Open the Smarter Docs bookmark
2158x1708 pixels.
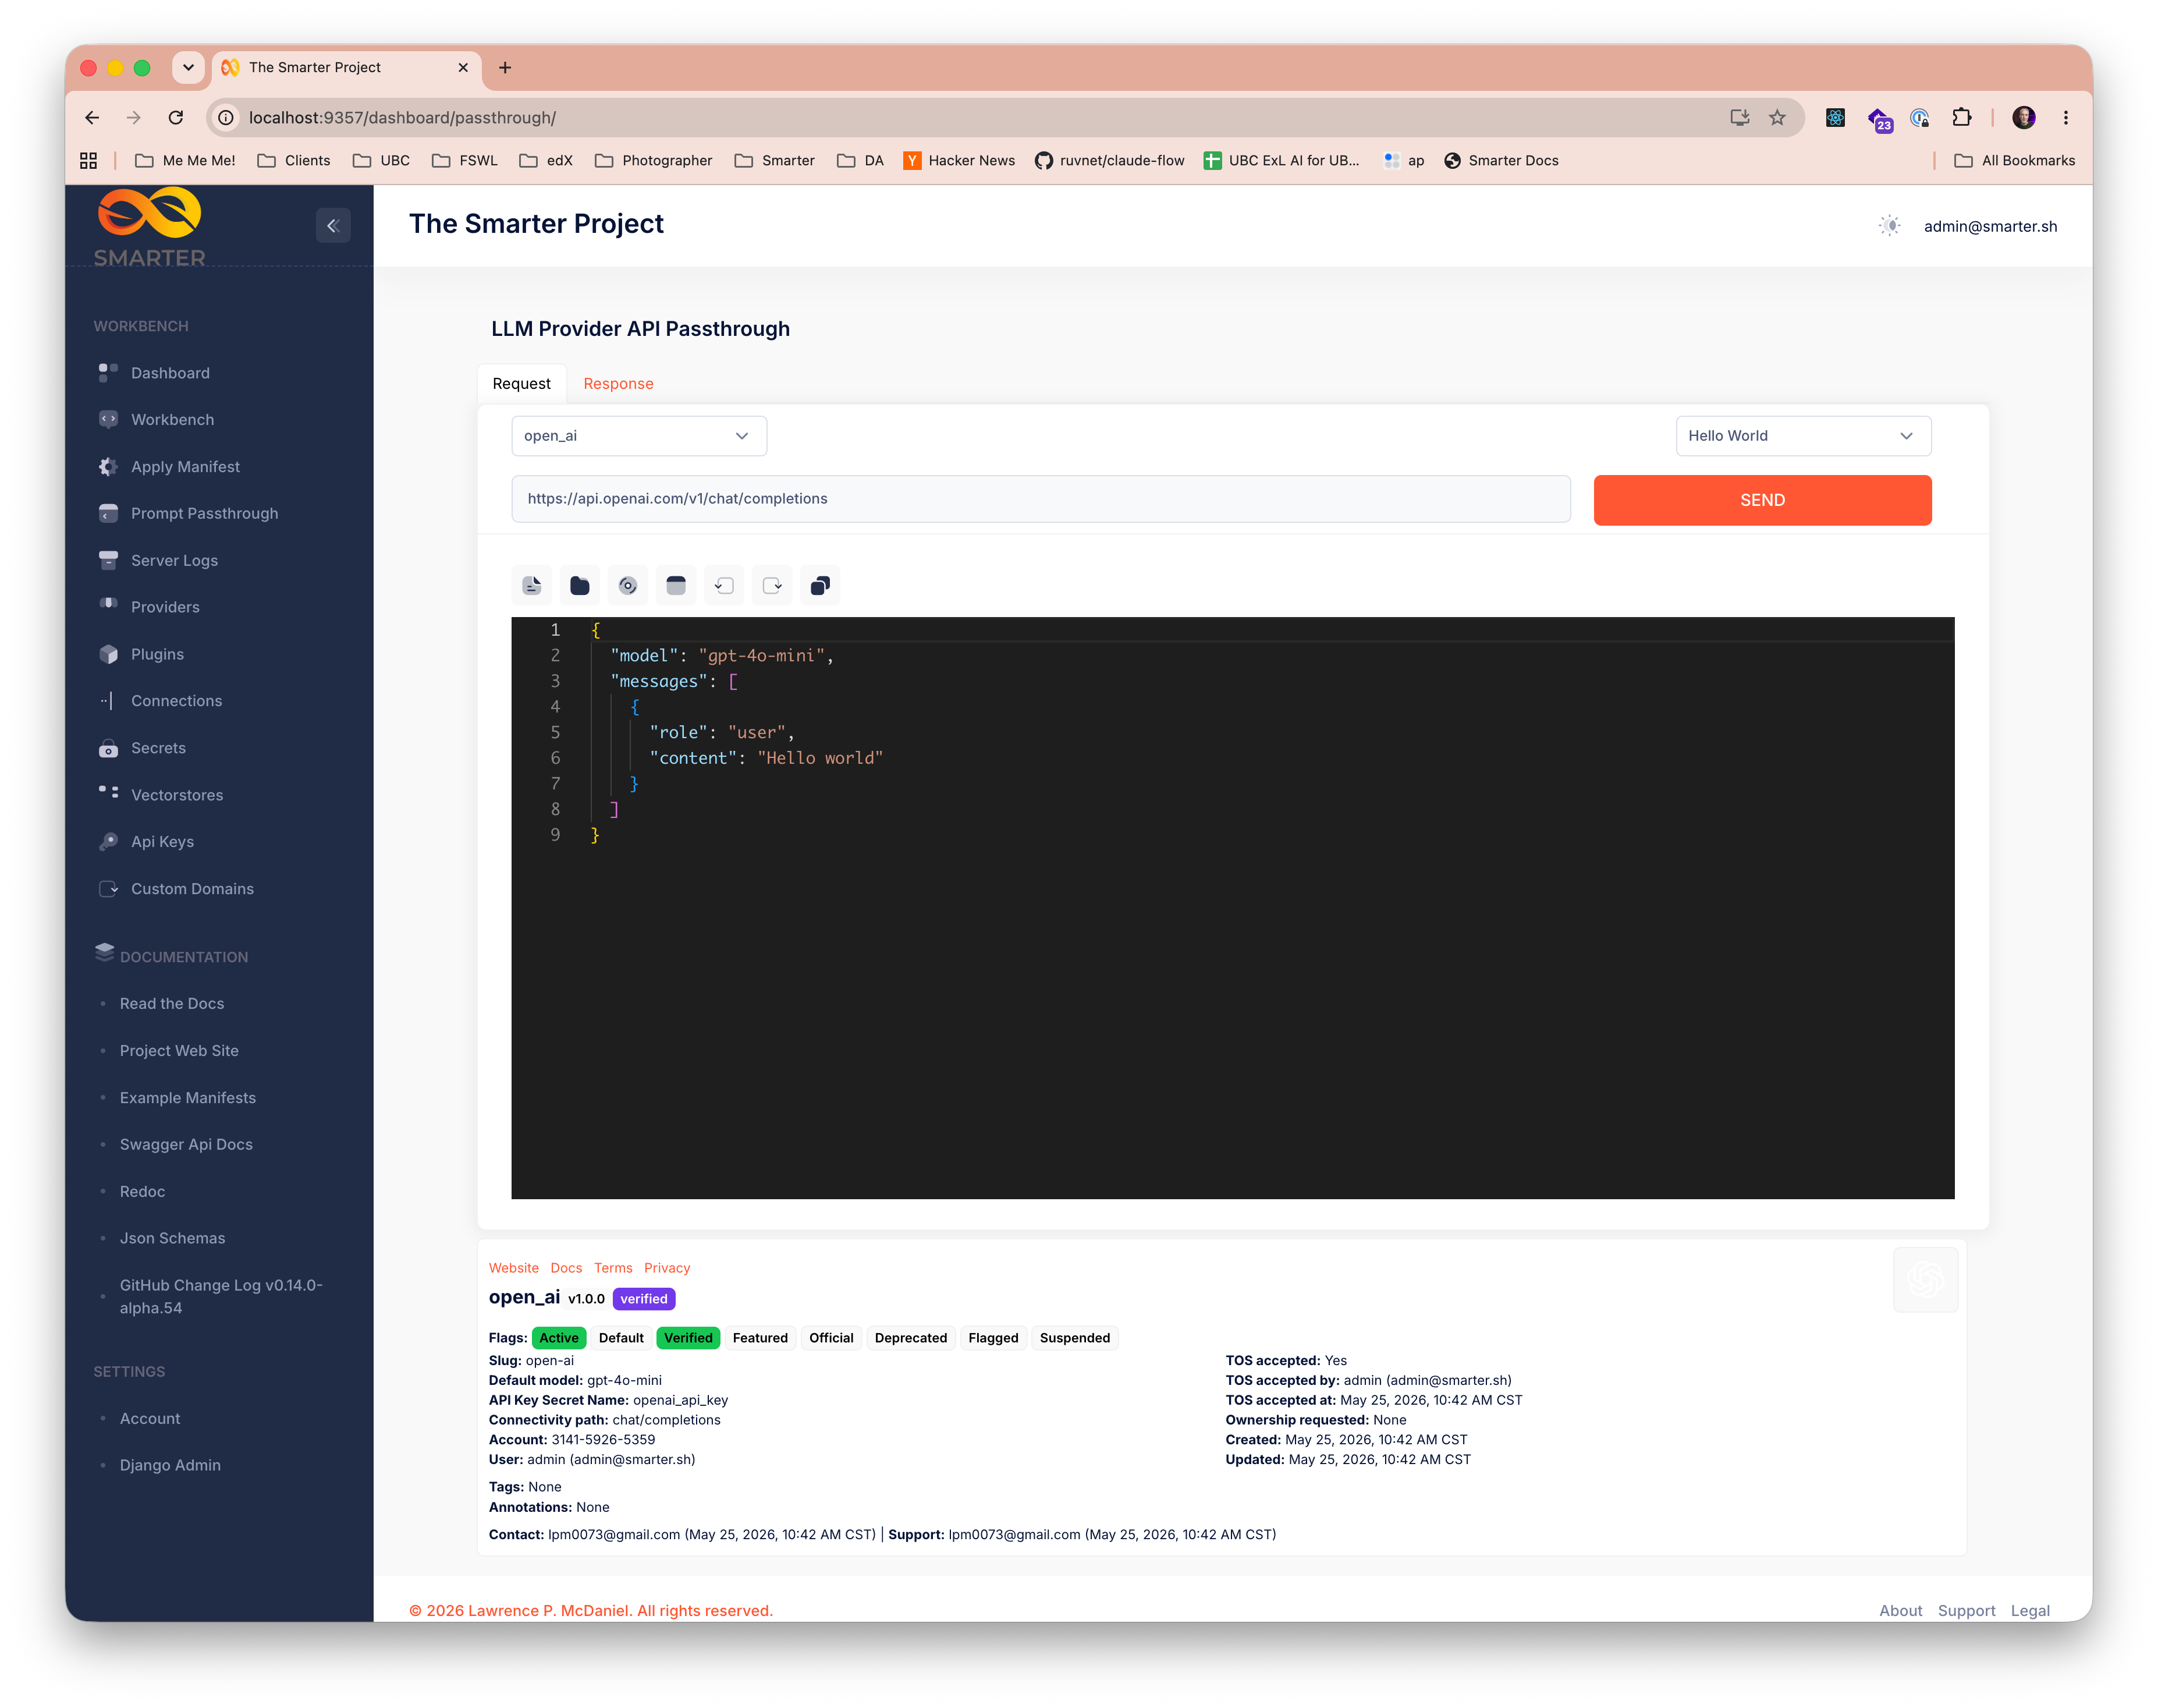tap(1502, 161)
